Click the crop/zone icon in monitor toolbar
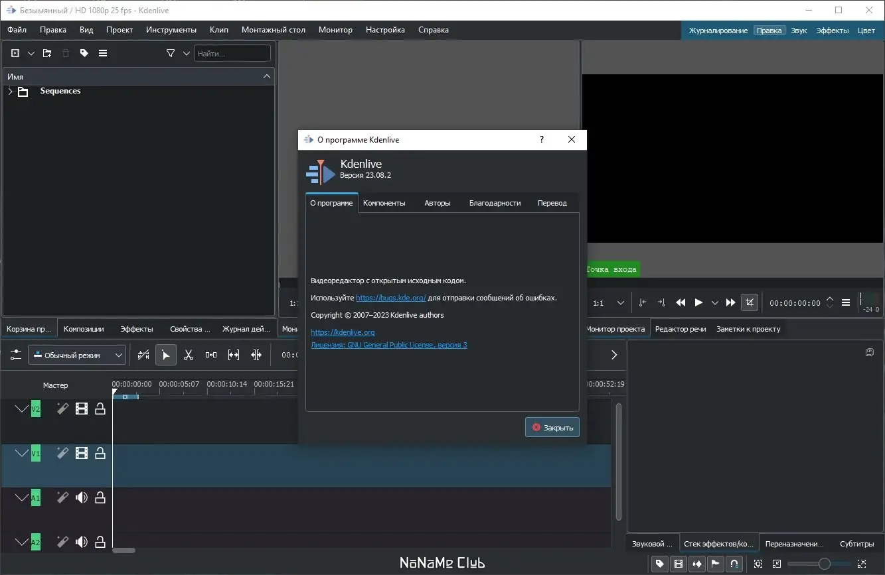The height and width of the screenshot is (575, 885). pyautogui.click(x=750, y=302)
